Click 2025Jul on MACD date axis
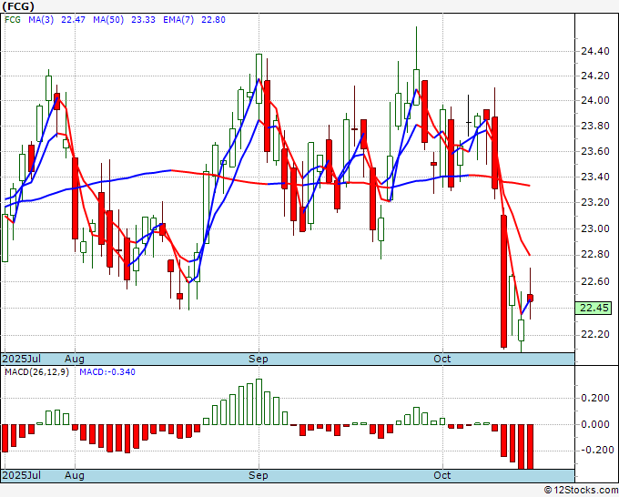The width and height of the screenshot is (619, 497). point(22,475)
